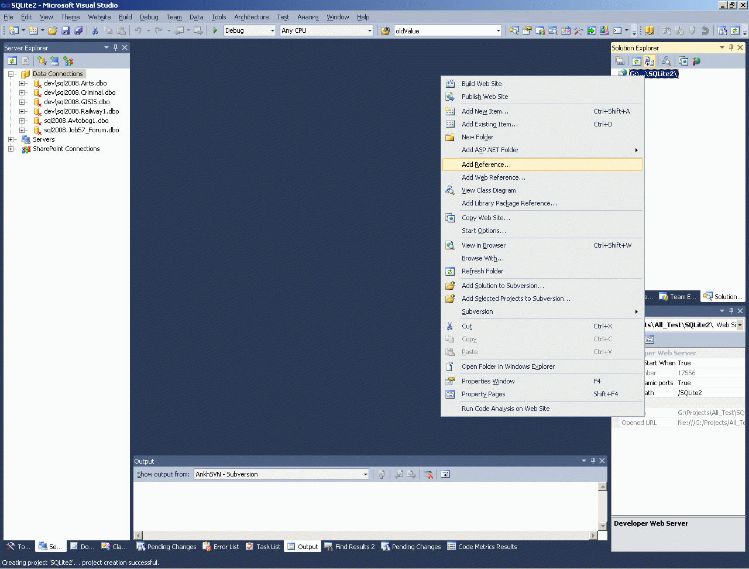Screen dimensions: 749x569
Task: Open the oldValue find combo box
Action: pyautogui.click(x=499, y=30)
